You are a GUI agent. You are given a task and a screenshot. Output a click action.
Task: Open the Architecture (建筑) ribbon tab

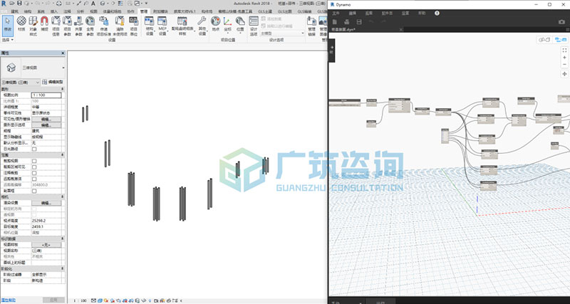(x=14, y=11)
